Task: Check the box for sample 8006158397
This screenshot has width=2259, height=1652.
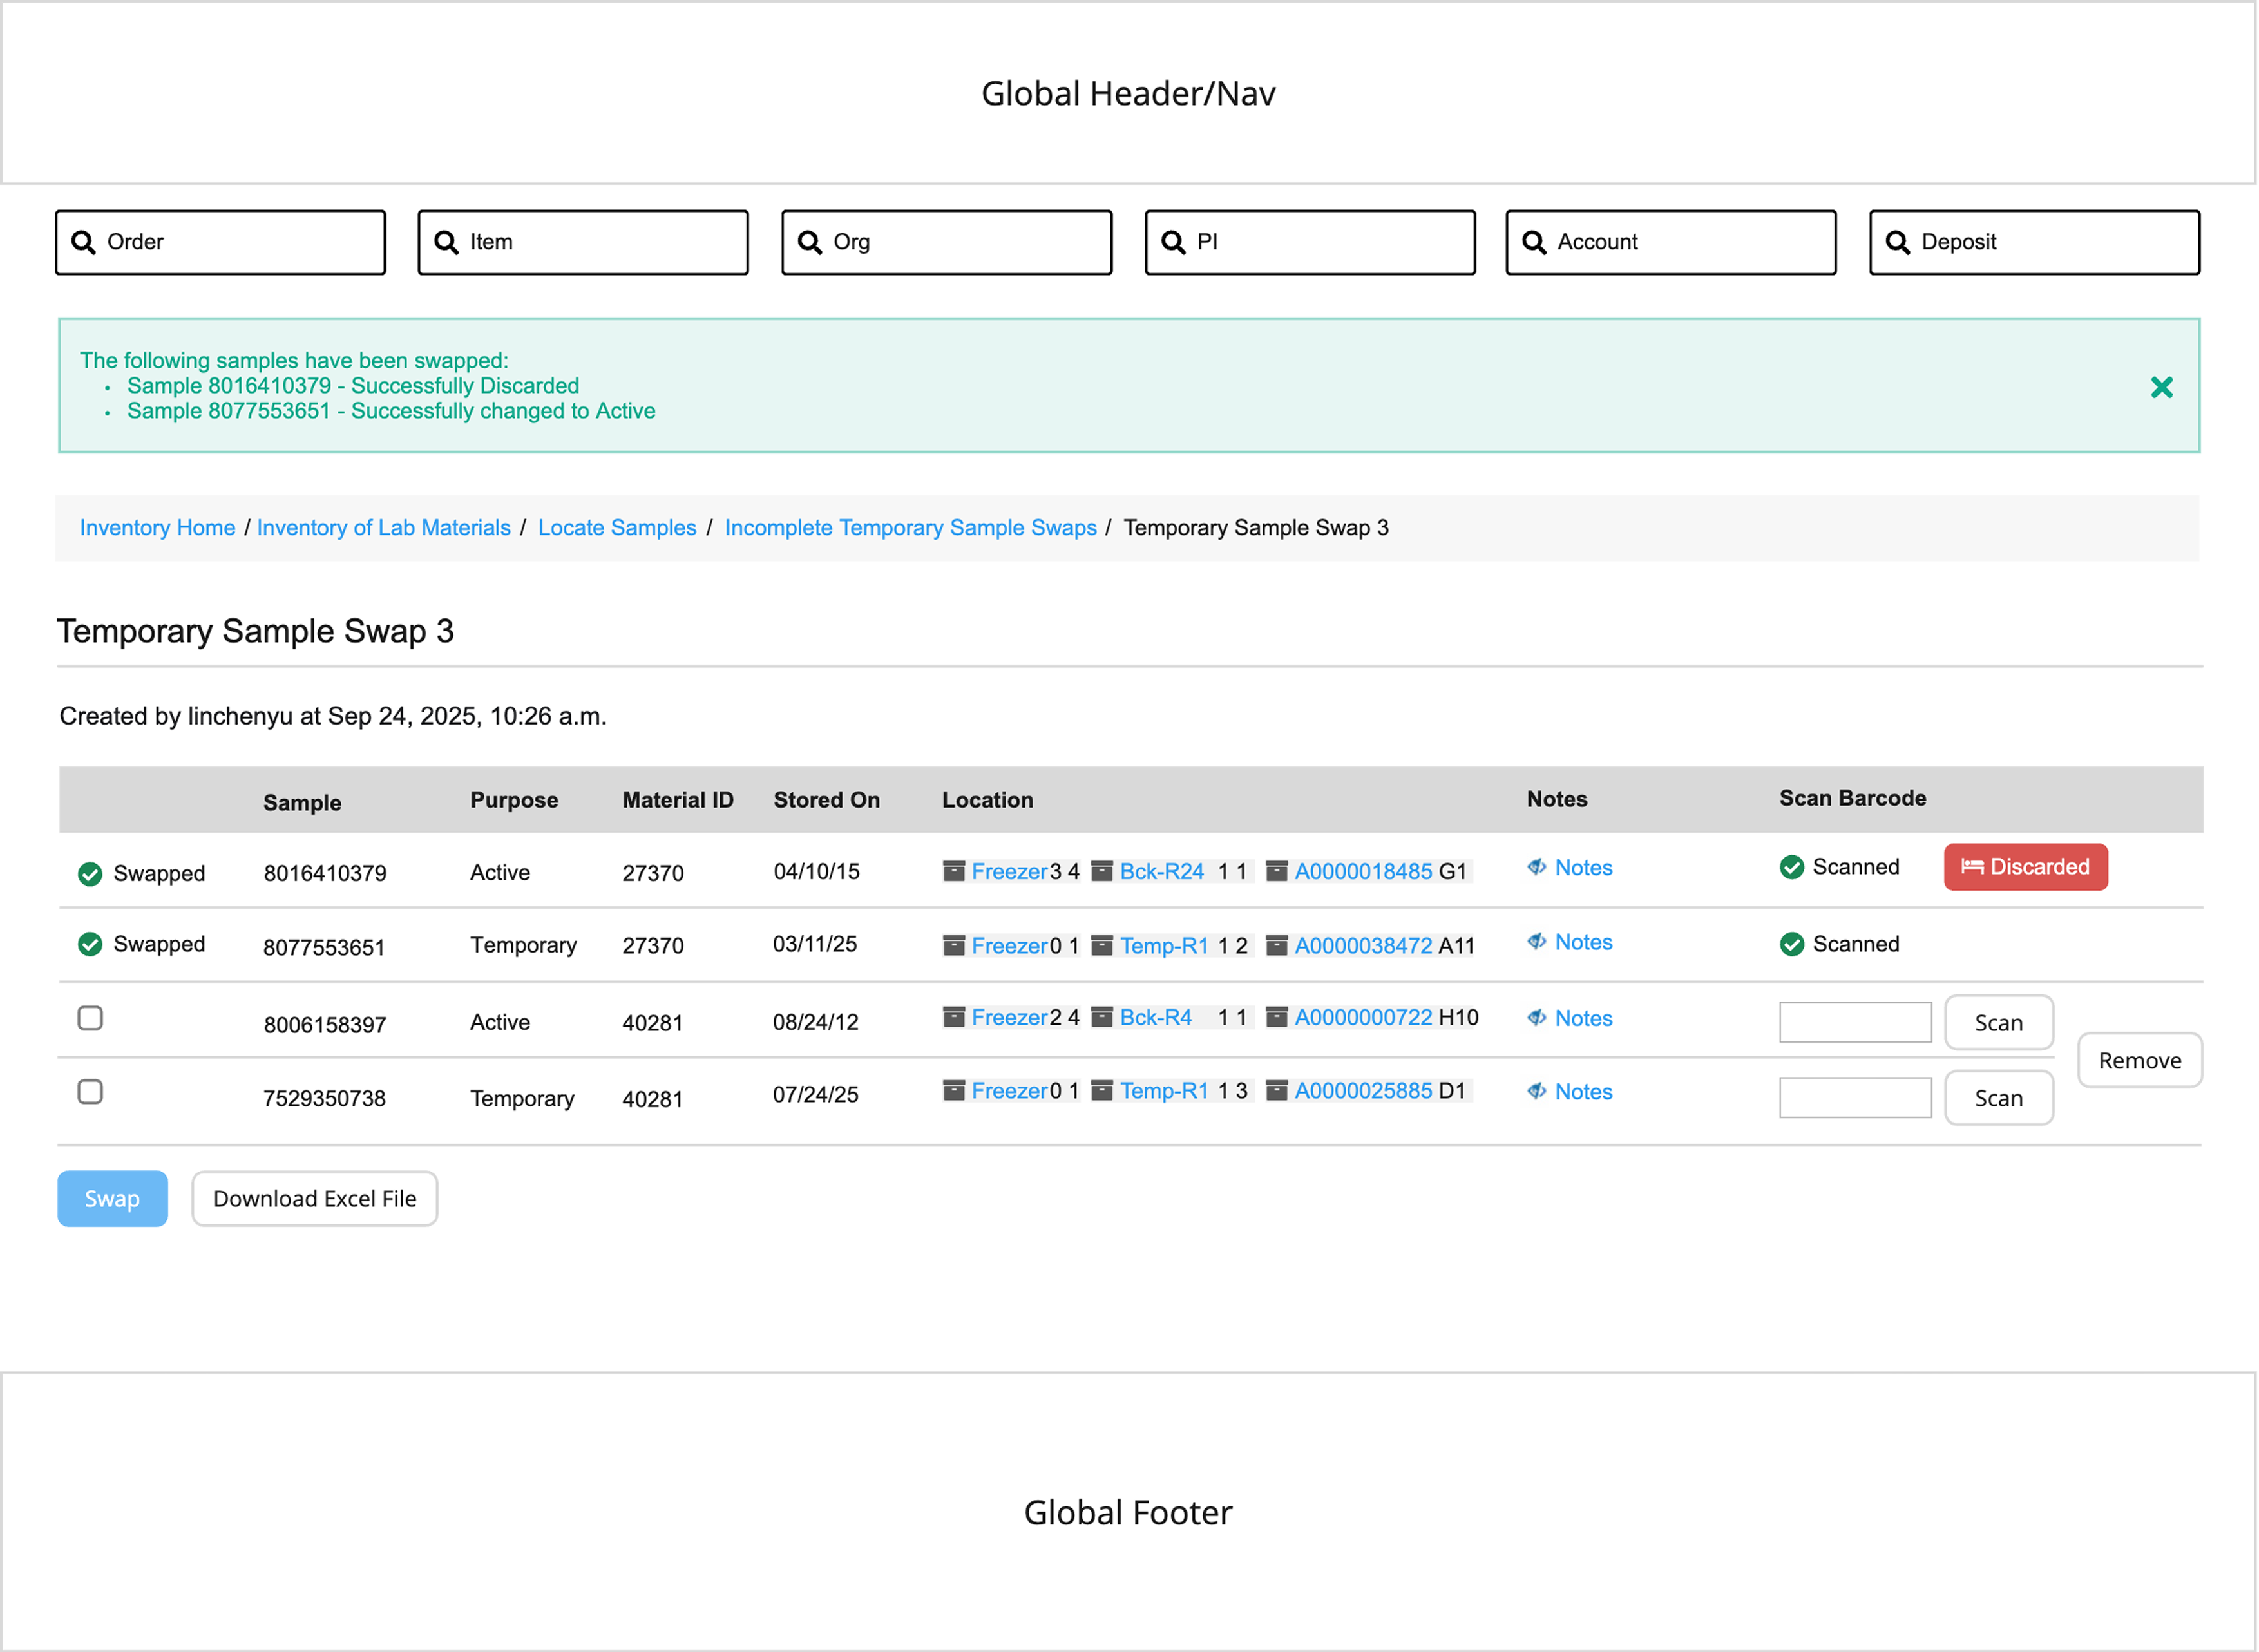Action: (90, 1018)
